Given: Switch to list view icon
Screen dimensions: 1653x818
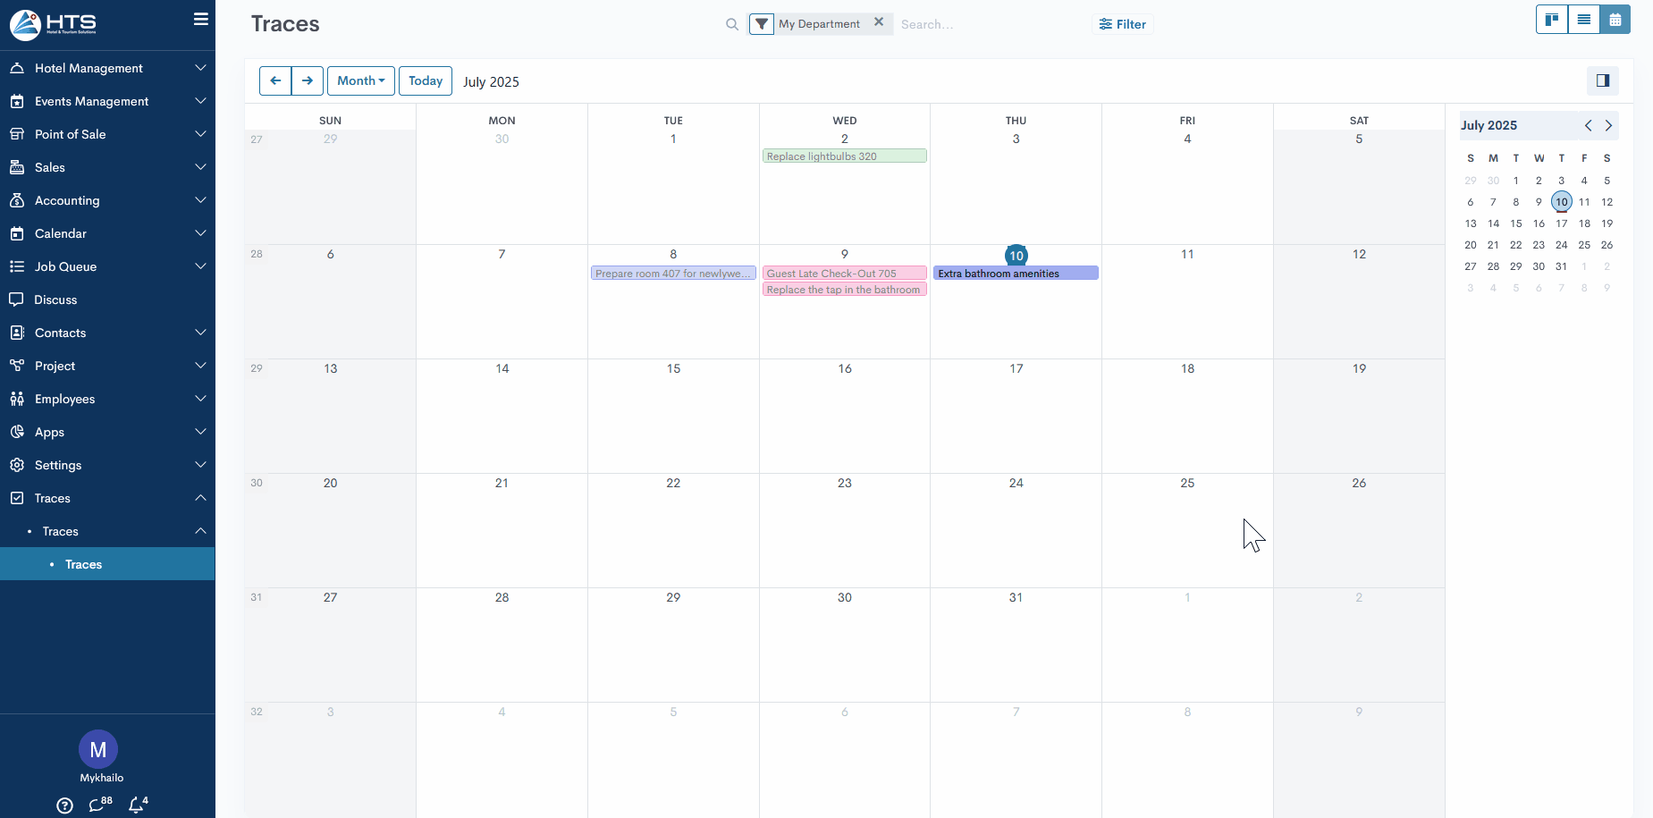Looking at the screenshot, I should click(1583, 20).
